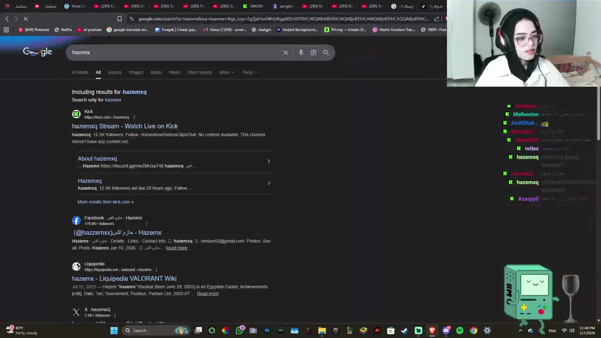The height and width of the screenshot is (338, 601).
Task: Open Google Lens image search icon
Action: (314, 53)
